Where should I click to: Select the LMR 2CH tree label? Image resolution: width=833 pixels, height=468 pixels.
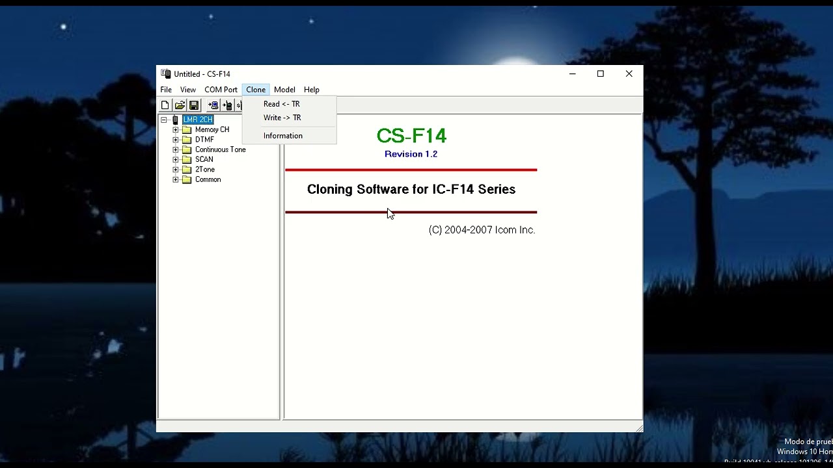[x=198, y=120]
